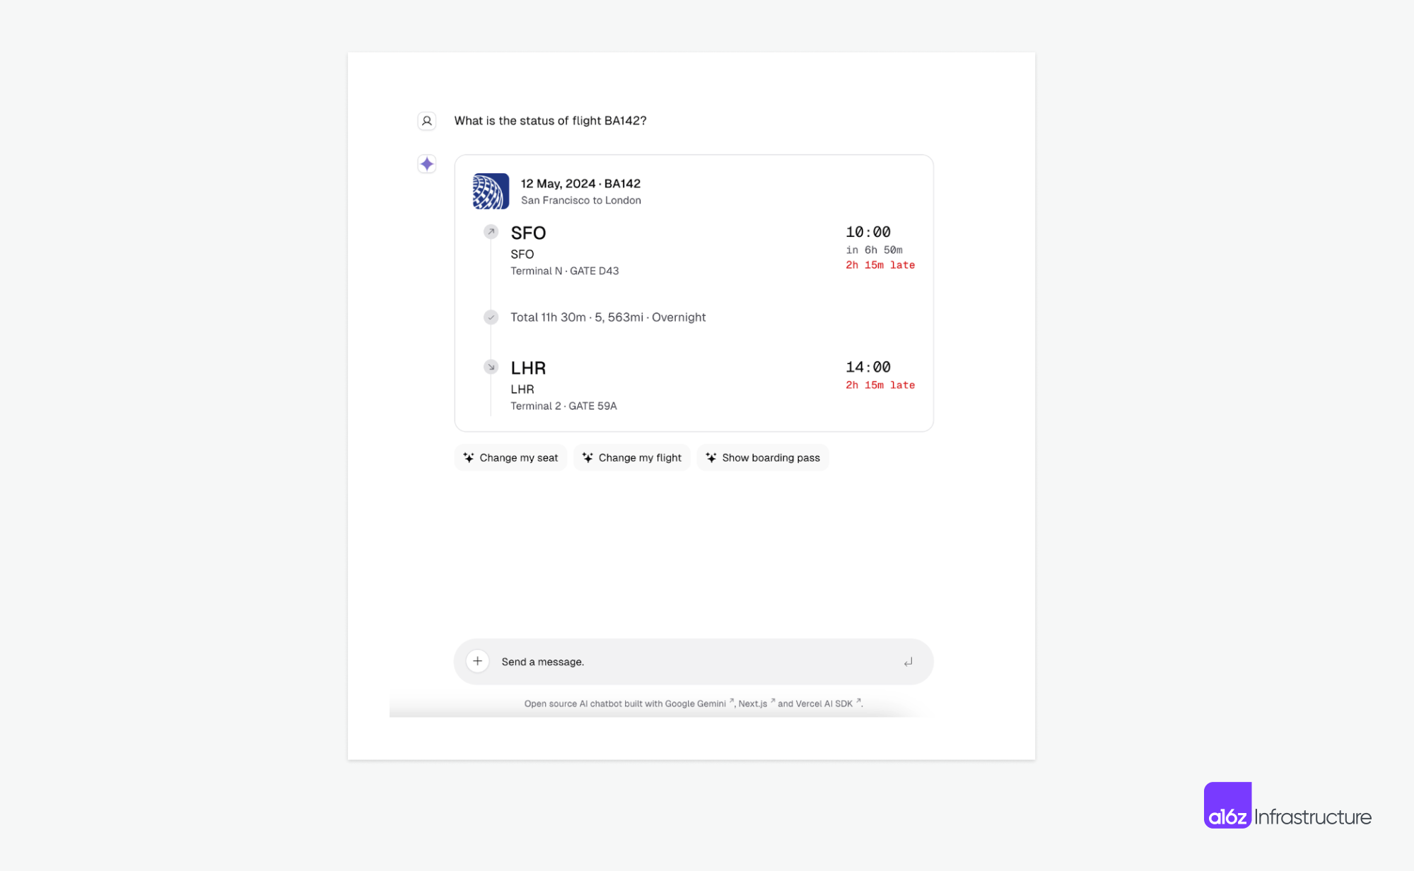This screenshot has width=1414, height=871.
Task: Open the Google Gemini link in the footer
Action: pos(697,703)
